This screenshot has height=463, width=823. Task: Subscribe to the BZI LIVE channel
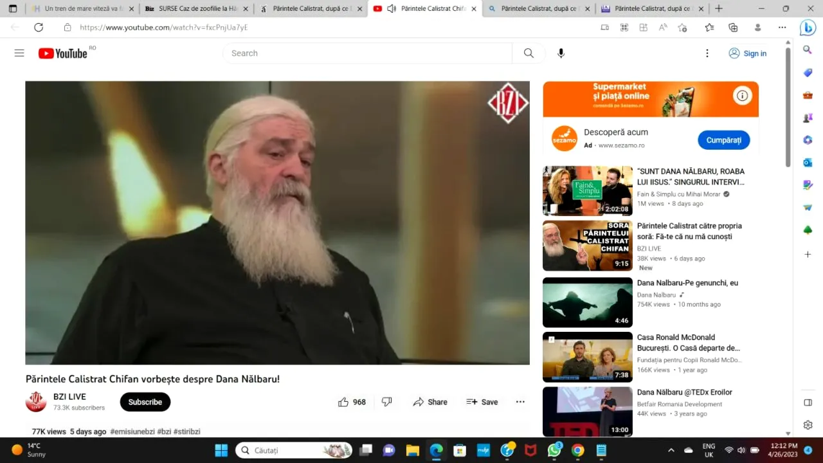click(x=145, y=402)
